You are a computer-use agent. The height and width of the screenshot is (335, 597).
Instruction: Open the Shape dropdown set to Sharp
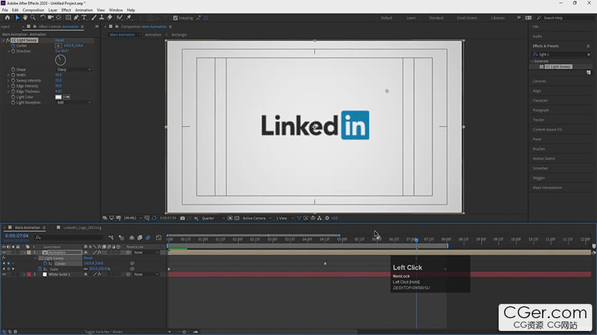(74, 70)
